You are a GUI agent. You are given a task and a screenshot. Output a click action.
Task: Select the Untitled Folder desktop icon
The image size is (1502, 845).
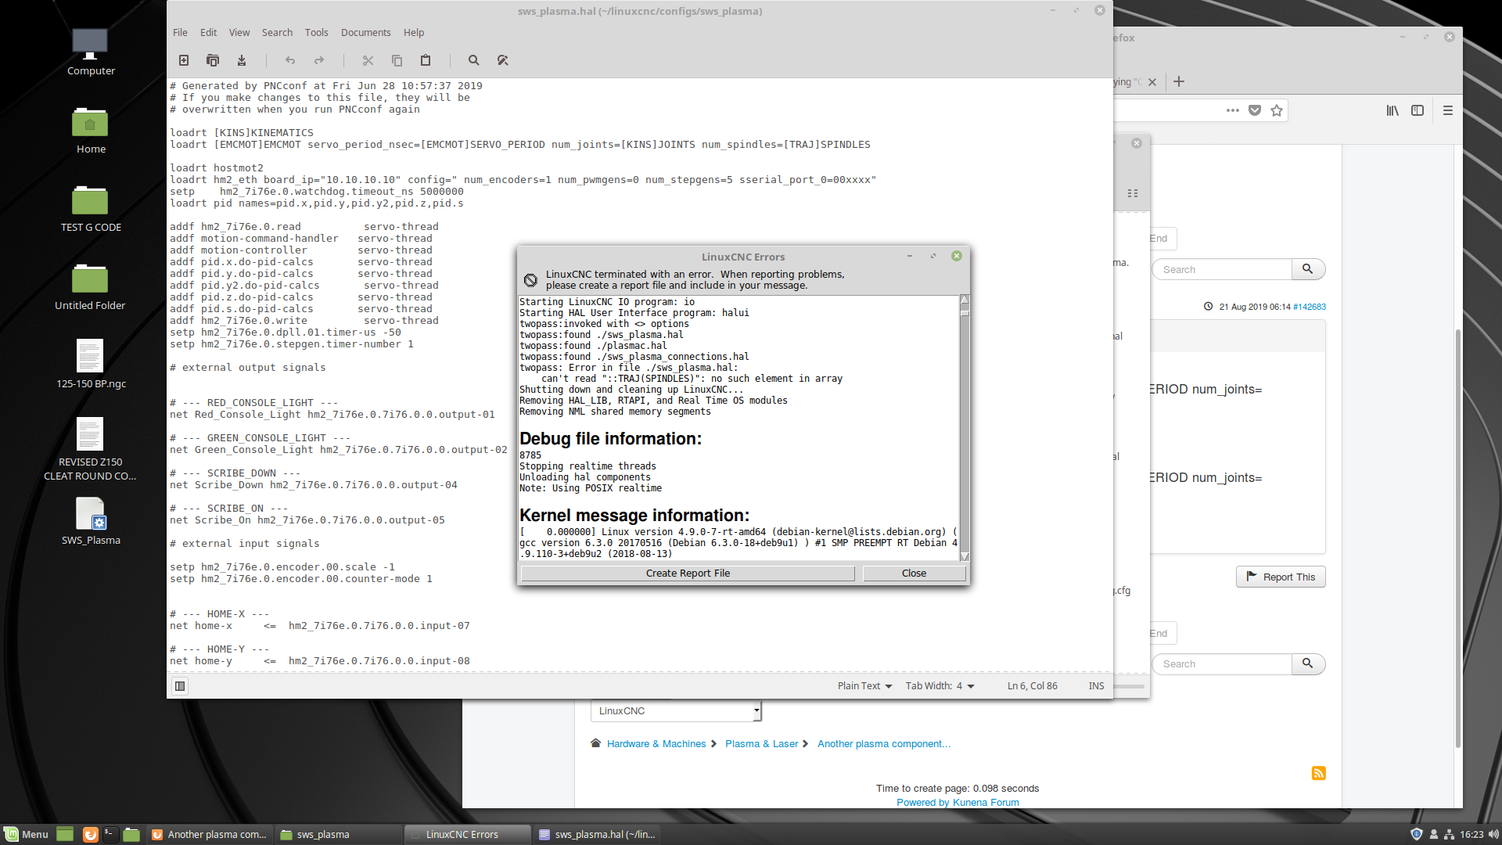90,287
